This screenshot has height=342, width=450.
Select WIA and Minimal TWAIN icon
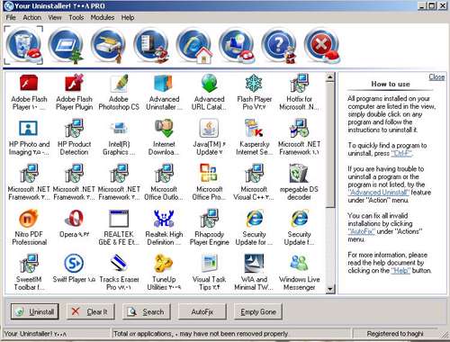tap(254, 263)
